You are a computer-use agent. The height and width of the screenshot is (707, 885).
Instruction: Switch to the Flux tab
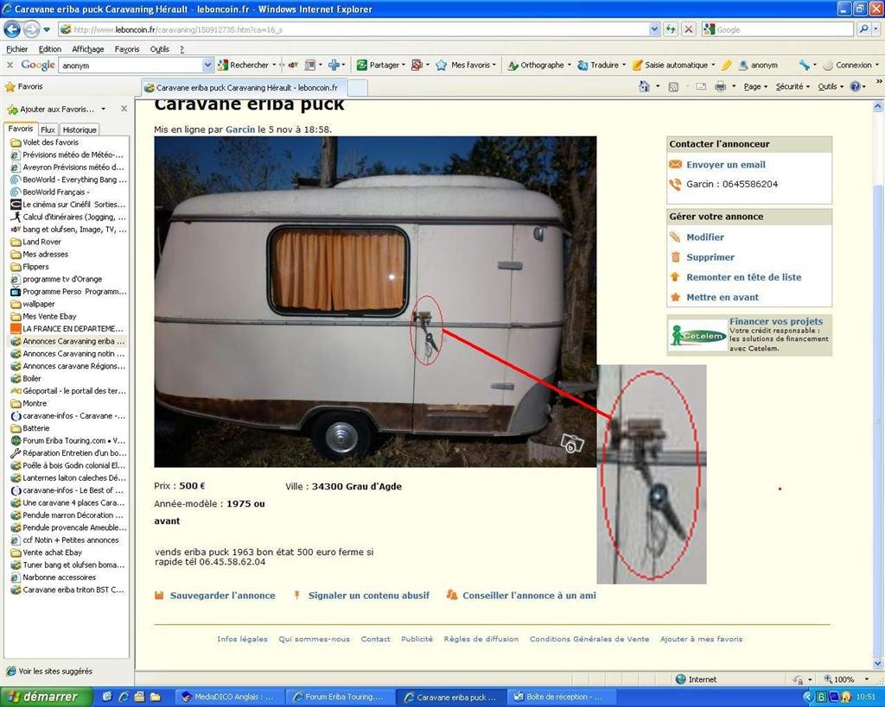(48, 129)
